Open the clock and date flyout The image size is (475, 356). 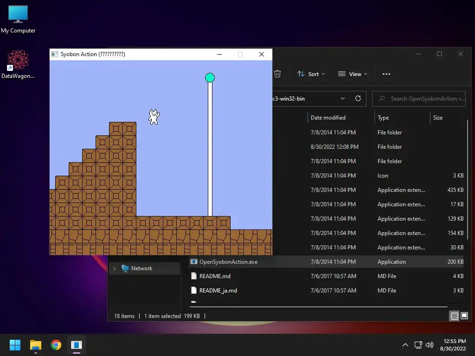(x=453, y=345)
